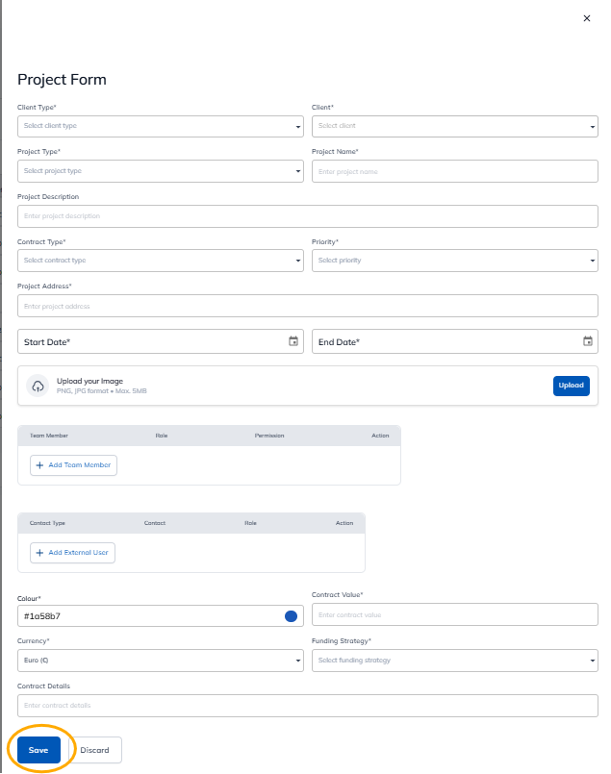The width and height of the screenshot is (611, 774).
Task: Click the cloud upload icon
Action: 38,386
